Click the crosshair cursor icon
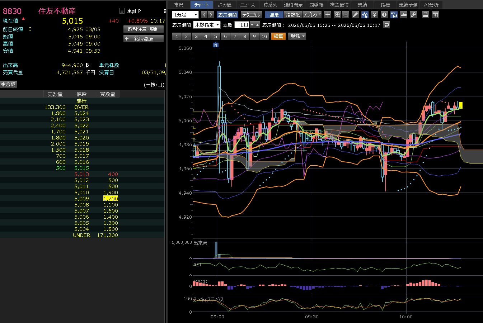 point(328,15)
